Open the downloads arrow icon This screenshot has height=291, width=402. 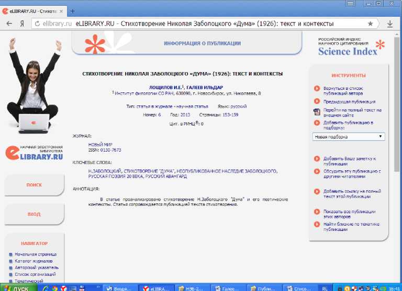coord(390,24)
